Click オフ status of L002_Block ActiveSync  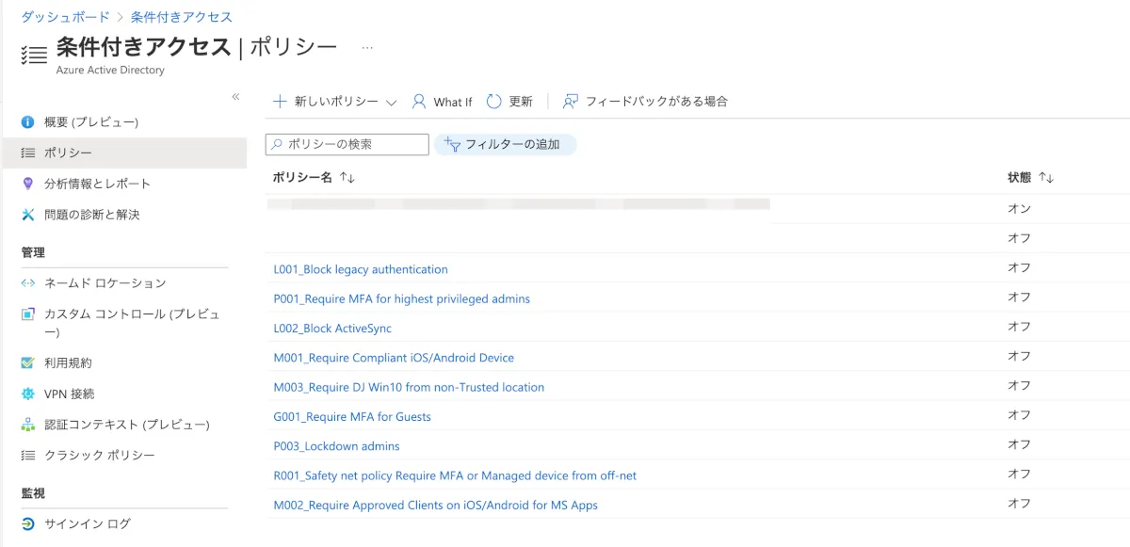(1020, 327)
